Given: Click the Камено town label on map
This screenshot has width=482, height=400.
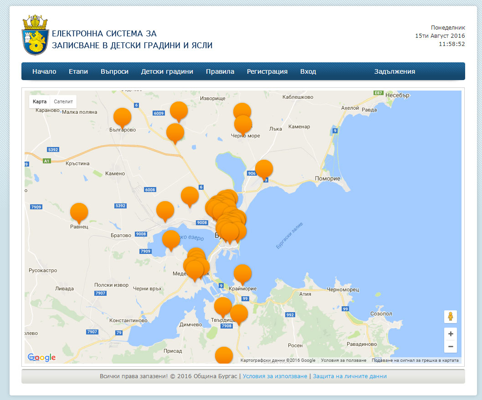Looking at the screenshot, I should click(115, 173).
